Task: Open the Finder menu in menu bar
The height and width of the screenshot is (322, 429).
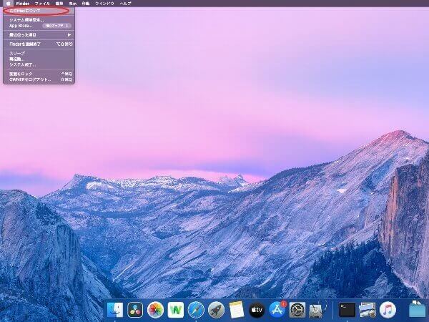Action: pyautogui.click(x=23, y=4)
